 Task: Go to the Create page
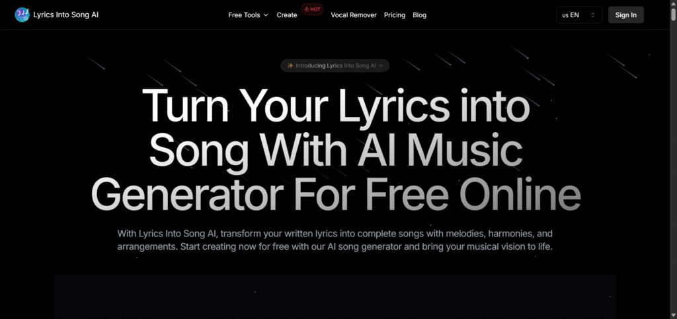(287, 15)
